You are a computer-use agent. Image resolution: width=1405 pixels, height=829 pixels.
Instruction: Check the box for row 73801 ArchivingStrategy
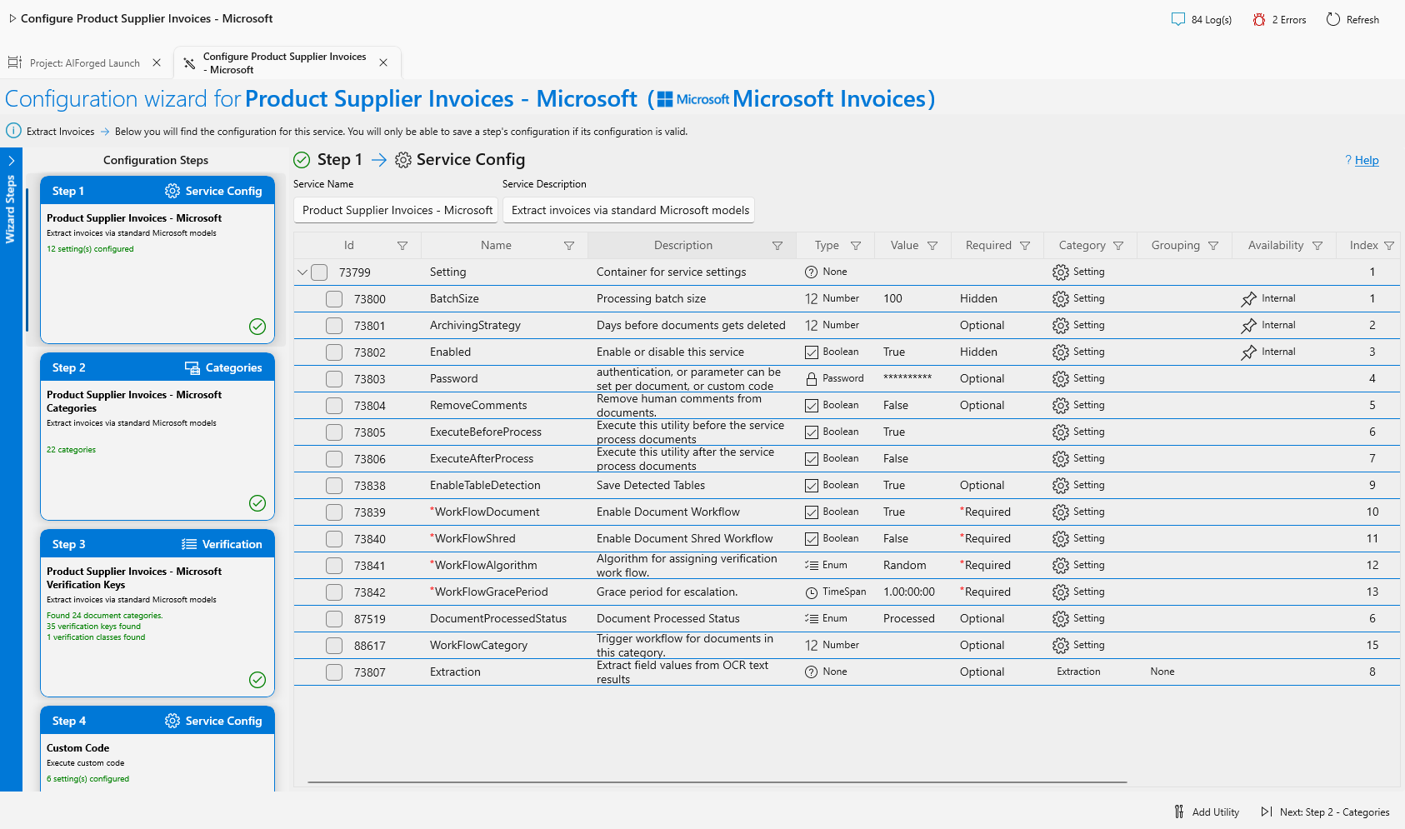(334, 326)
